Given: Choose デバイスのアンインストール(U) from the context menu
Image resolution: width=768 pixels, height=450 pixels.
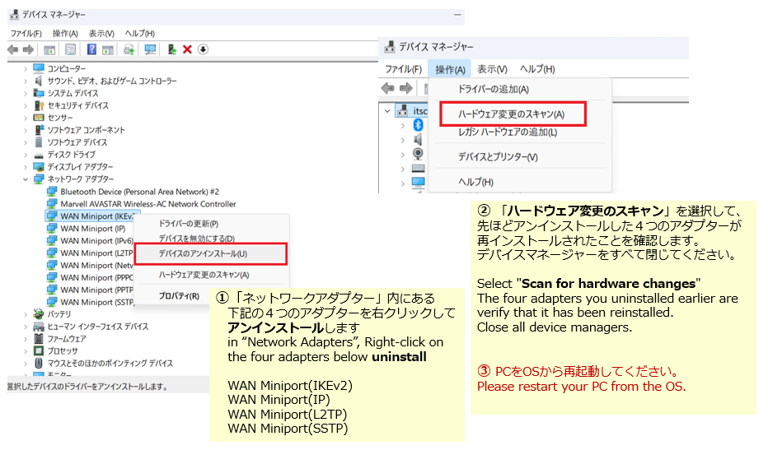Looking at the screenshot, I should coord(203,253).
